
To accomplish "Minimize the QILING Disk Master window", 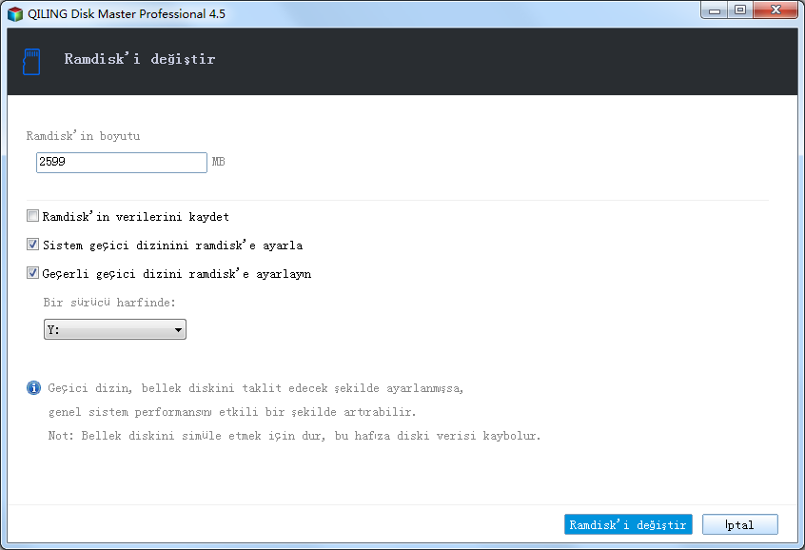I will pos(715,10).
